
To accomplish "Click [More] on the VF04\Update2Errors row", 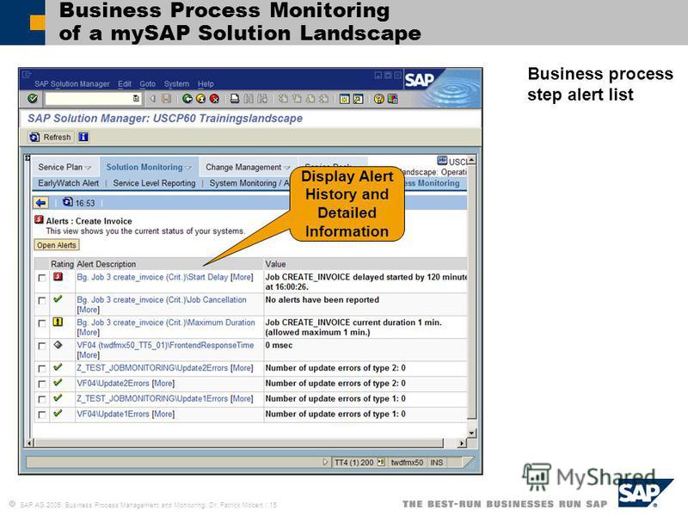I will tap(163, 383).
